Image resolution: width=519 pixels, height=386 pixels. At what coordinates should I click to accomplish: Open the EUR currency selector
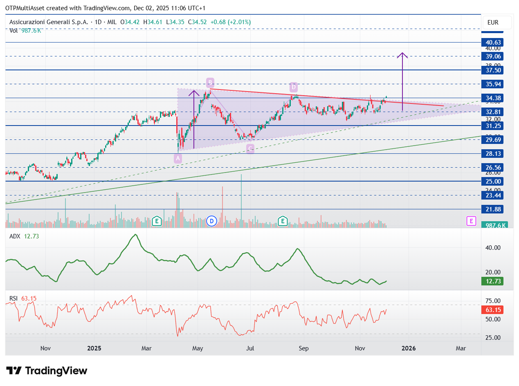(497, 22)
